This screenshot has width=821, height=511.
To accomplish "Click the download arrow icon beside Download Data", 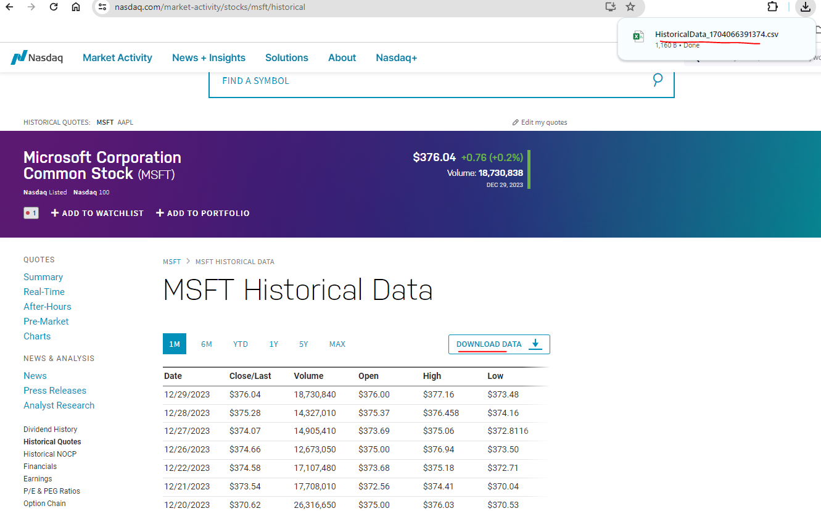I will point(535,344).
